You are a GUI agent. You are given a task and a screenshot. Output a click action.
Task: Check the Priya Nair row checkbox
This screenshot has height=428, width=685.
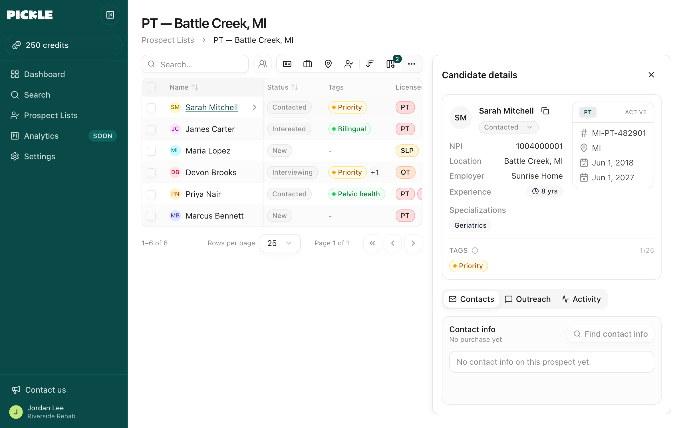point(151,194)
